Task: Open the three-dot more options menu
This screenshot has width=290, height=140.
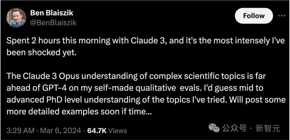Action: coord(281,16)
